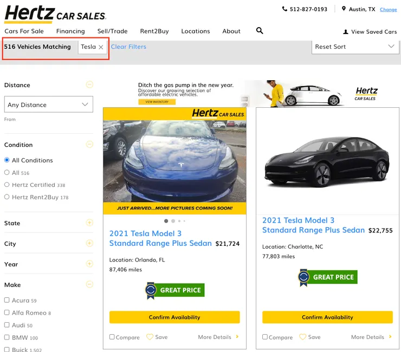
Task: Confirm Availability for the $22,755 Tesla
Action: (328, 317)
